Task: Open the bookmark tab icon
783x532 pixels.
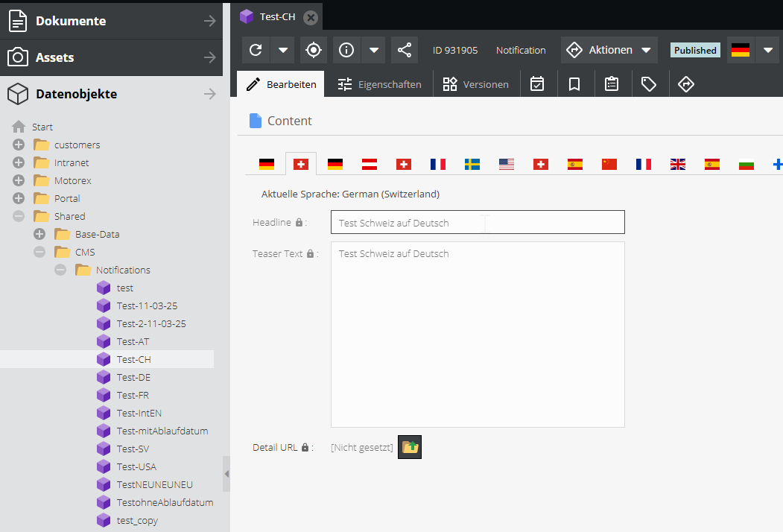Action: click(x=574, y=84)
